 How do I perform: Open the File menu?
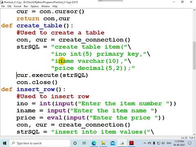[3, 6]
